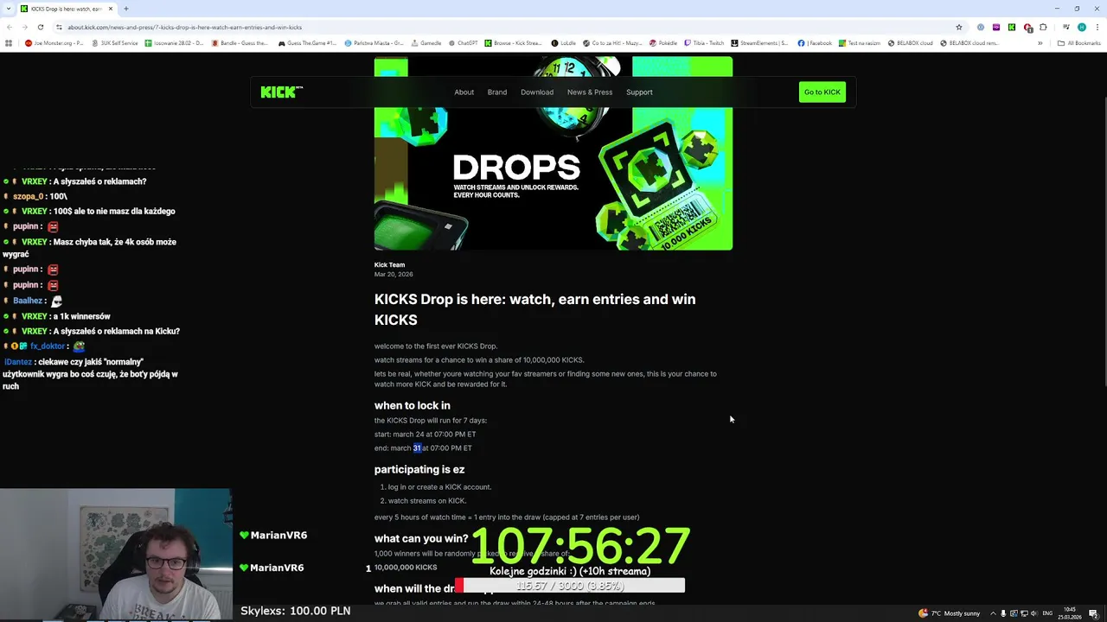Open the weather widget Mostly sunny

click(949, 613)
